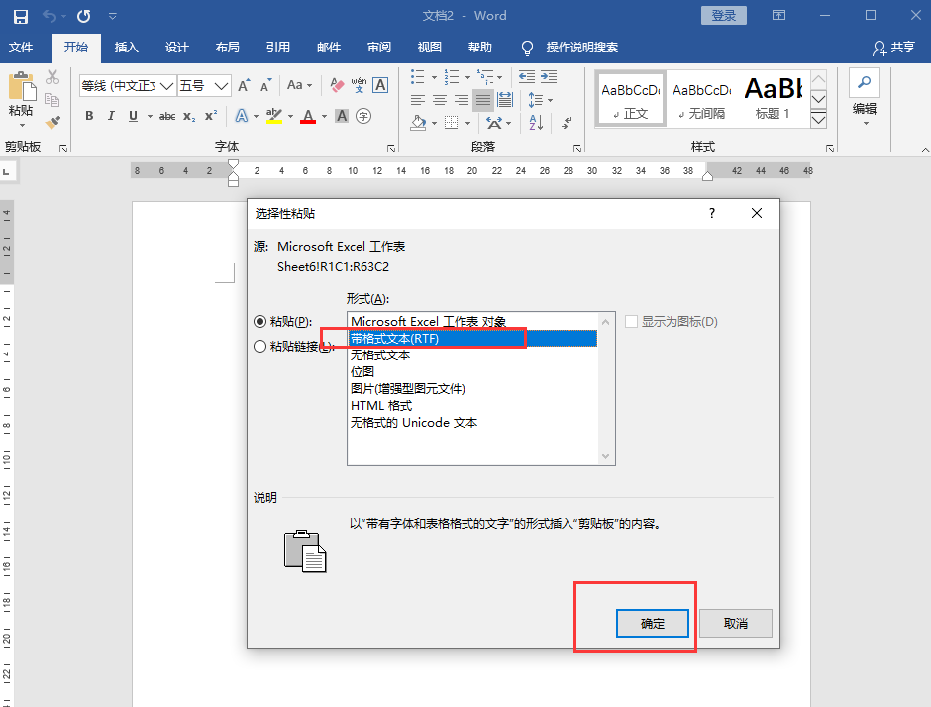
Task: Click the multilevel list icon
Action: (485, 76)
